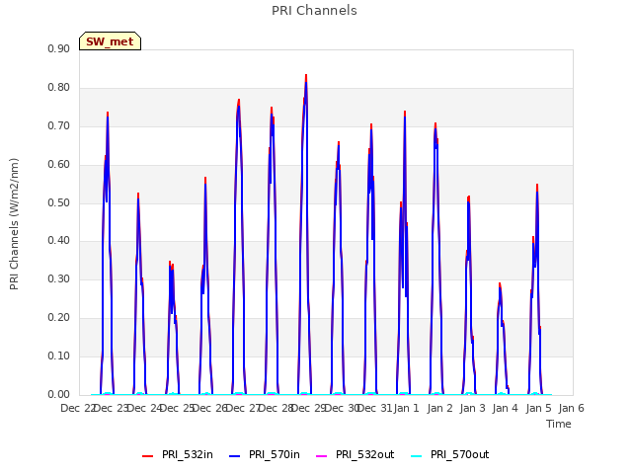Click the 0.00 y-axis tick label
632x474 pixels.
point(59,394)
